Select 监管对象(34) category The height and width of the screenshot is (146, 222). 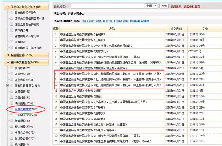pos(23,97)
